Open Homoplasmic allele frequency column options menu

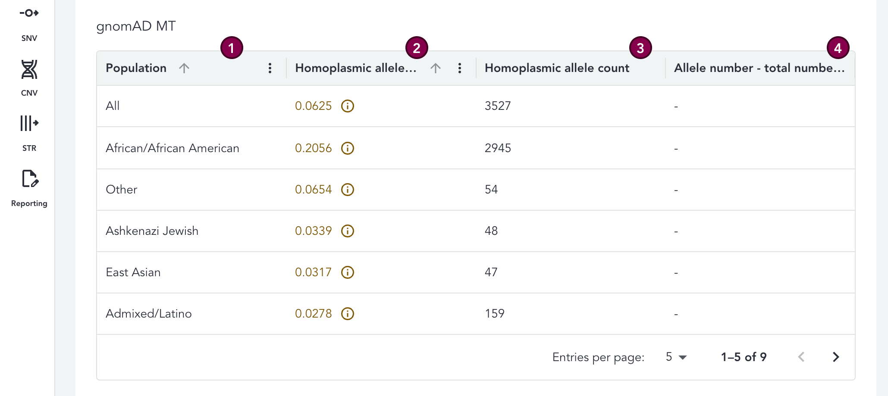460,68
